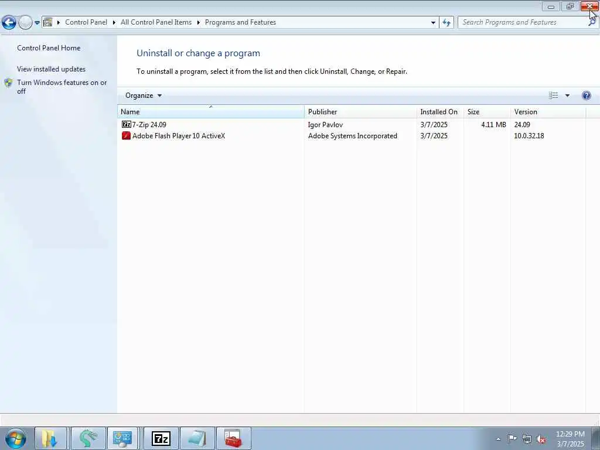The image size is (600, 450).
Task: Click the muted volume tray icon
Action: click(541, 439)
